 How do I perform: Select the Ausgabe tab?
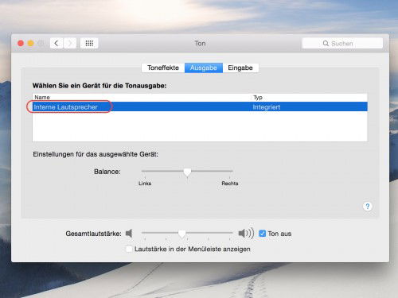pyautogui.click(x=204, y=68)
